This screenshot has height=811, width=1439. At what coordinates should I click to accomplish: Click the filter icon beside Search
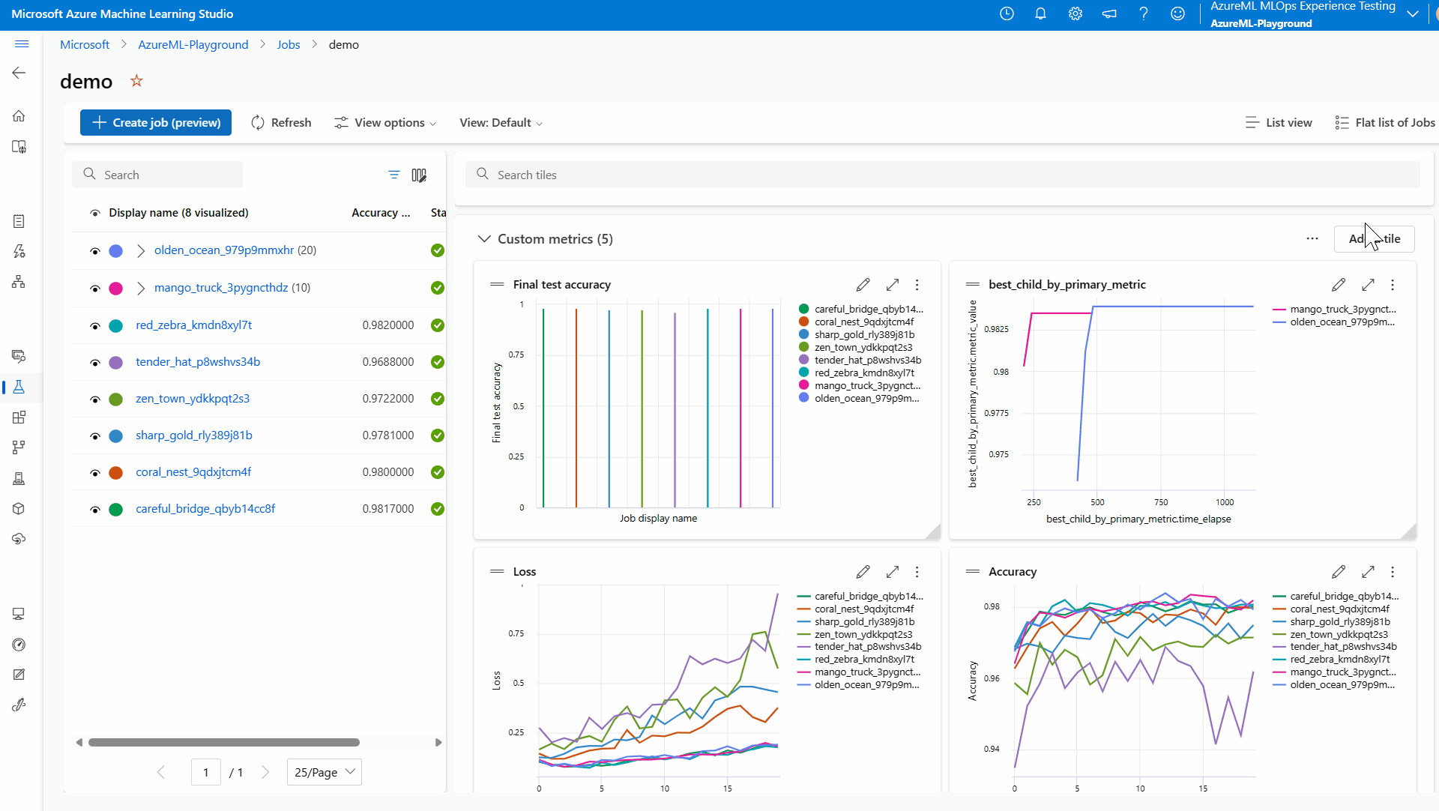(x=393, y=175)
